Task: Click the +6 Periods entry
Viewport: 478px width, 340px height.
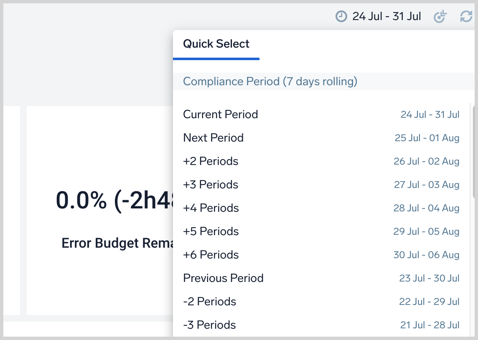Action: [x=211, y=255]
